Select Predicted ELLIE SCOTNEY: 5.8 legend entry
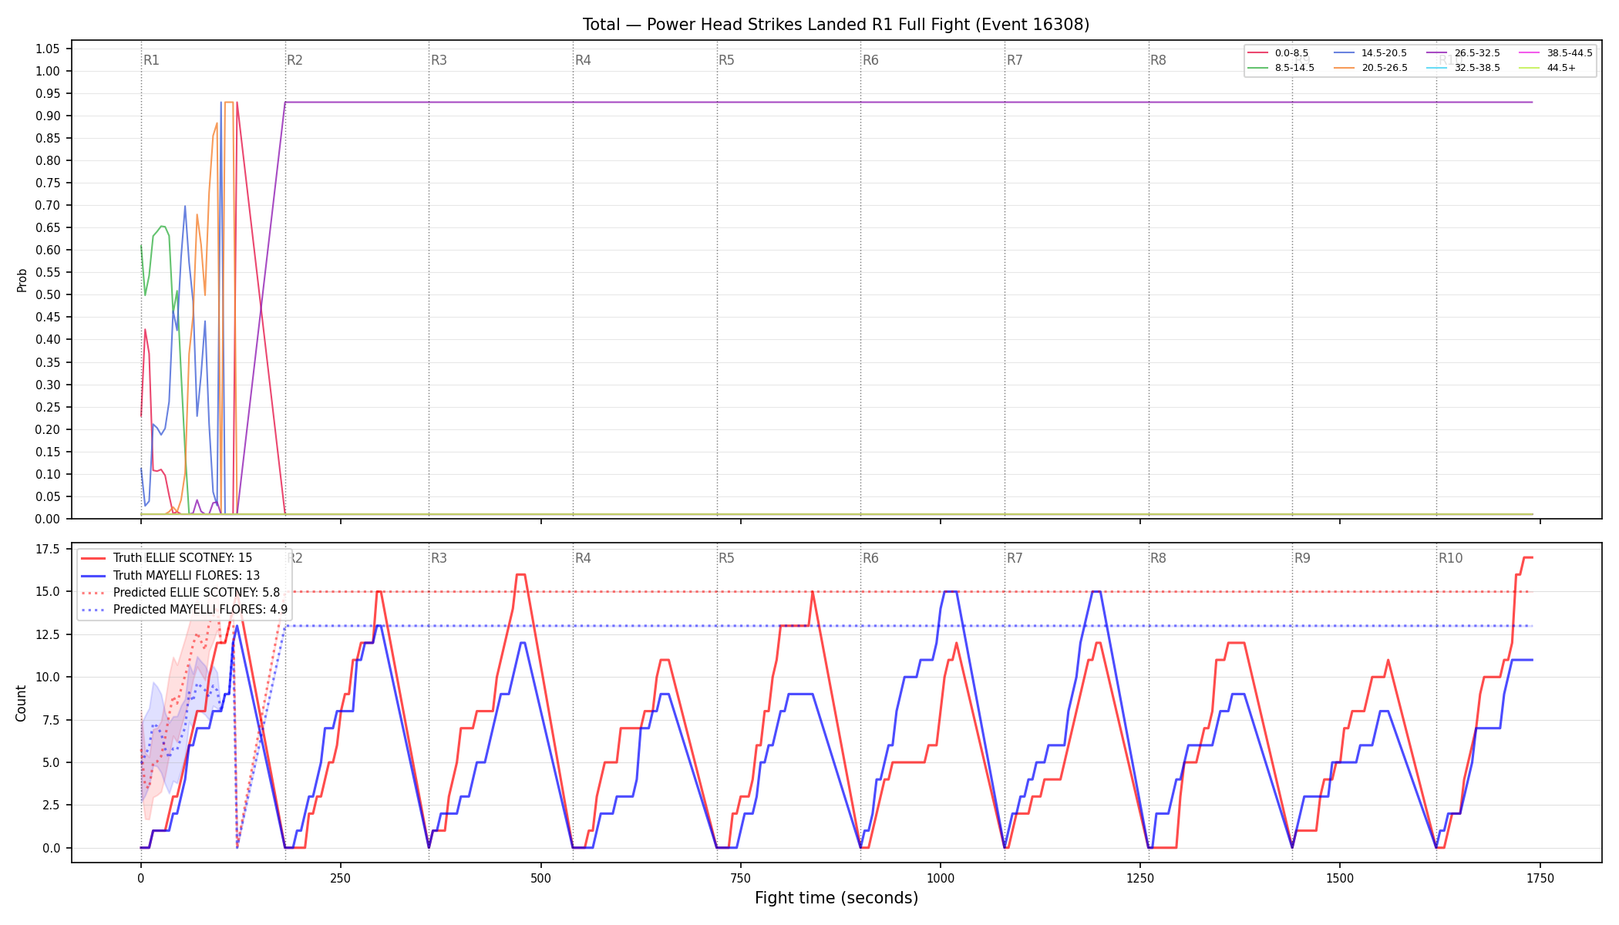This screenshot has height=925, width=1619. (x=180, y=593)
